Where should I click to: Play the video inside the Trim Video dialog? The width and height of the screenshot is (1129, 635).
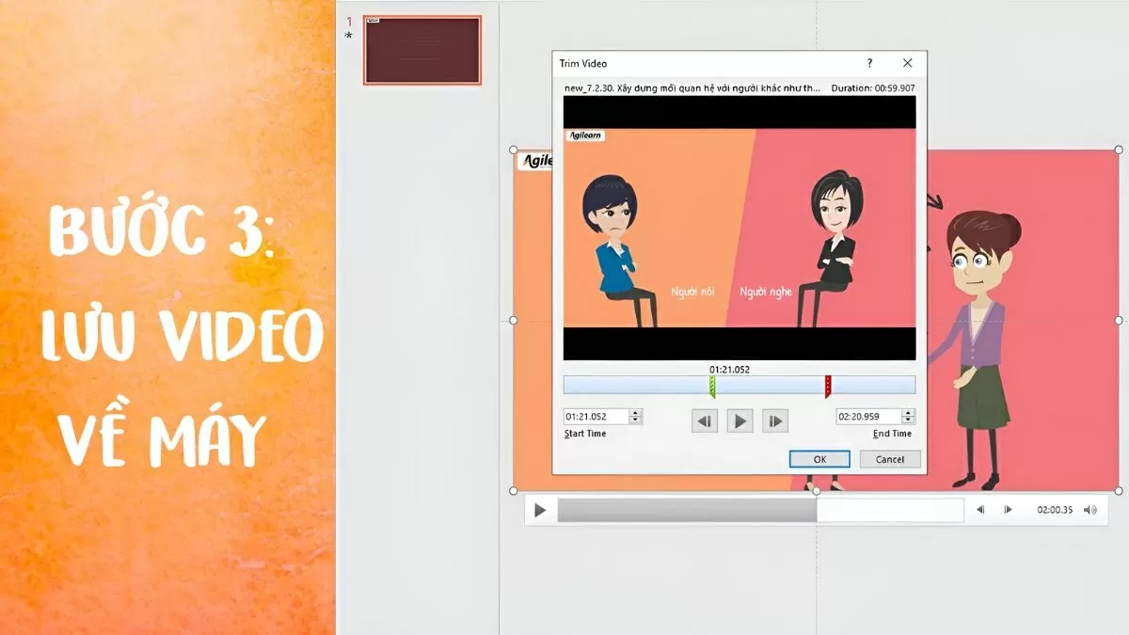click(739, 421)
